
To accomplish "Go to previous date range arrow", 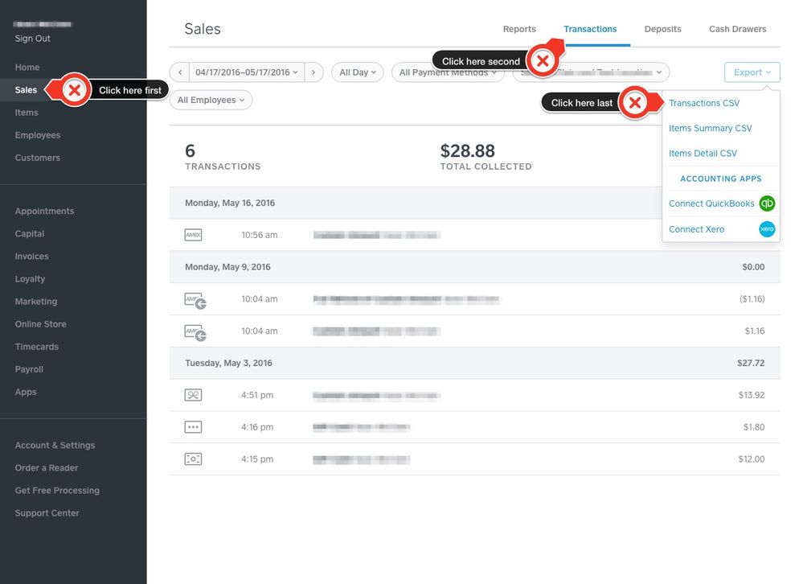I will 179,72.
